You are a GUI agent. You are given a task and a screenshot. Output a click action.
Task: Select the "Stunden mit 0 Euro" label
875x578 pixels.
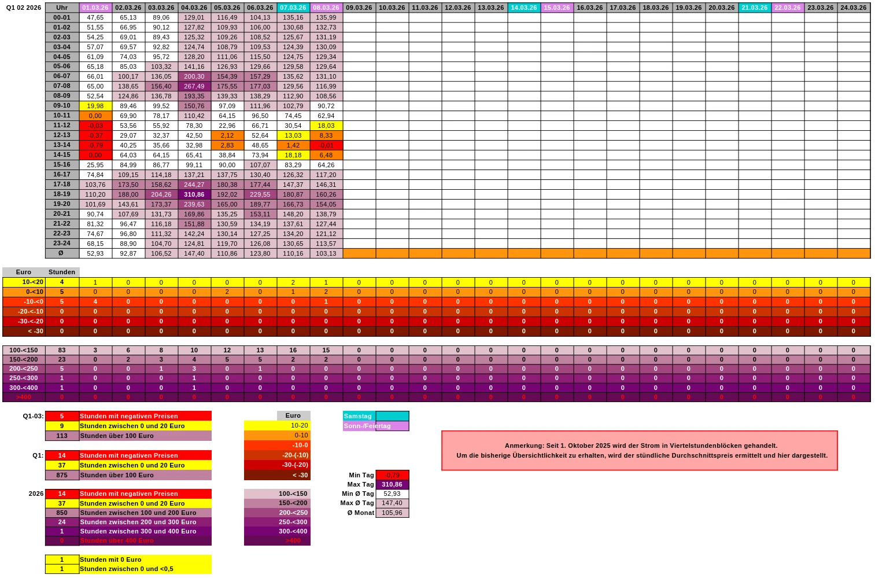point(145,559)
